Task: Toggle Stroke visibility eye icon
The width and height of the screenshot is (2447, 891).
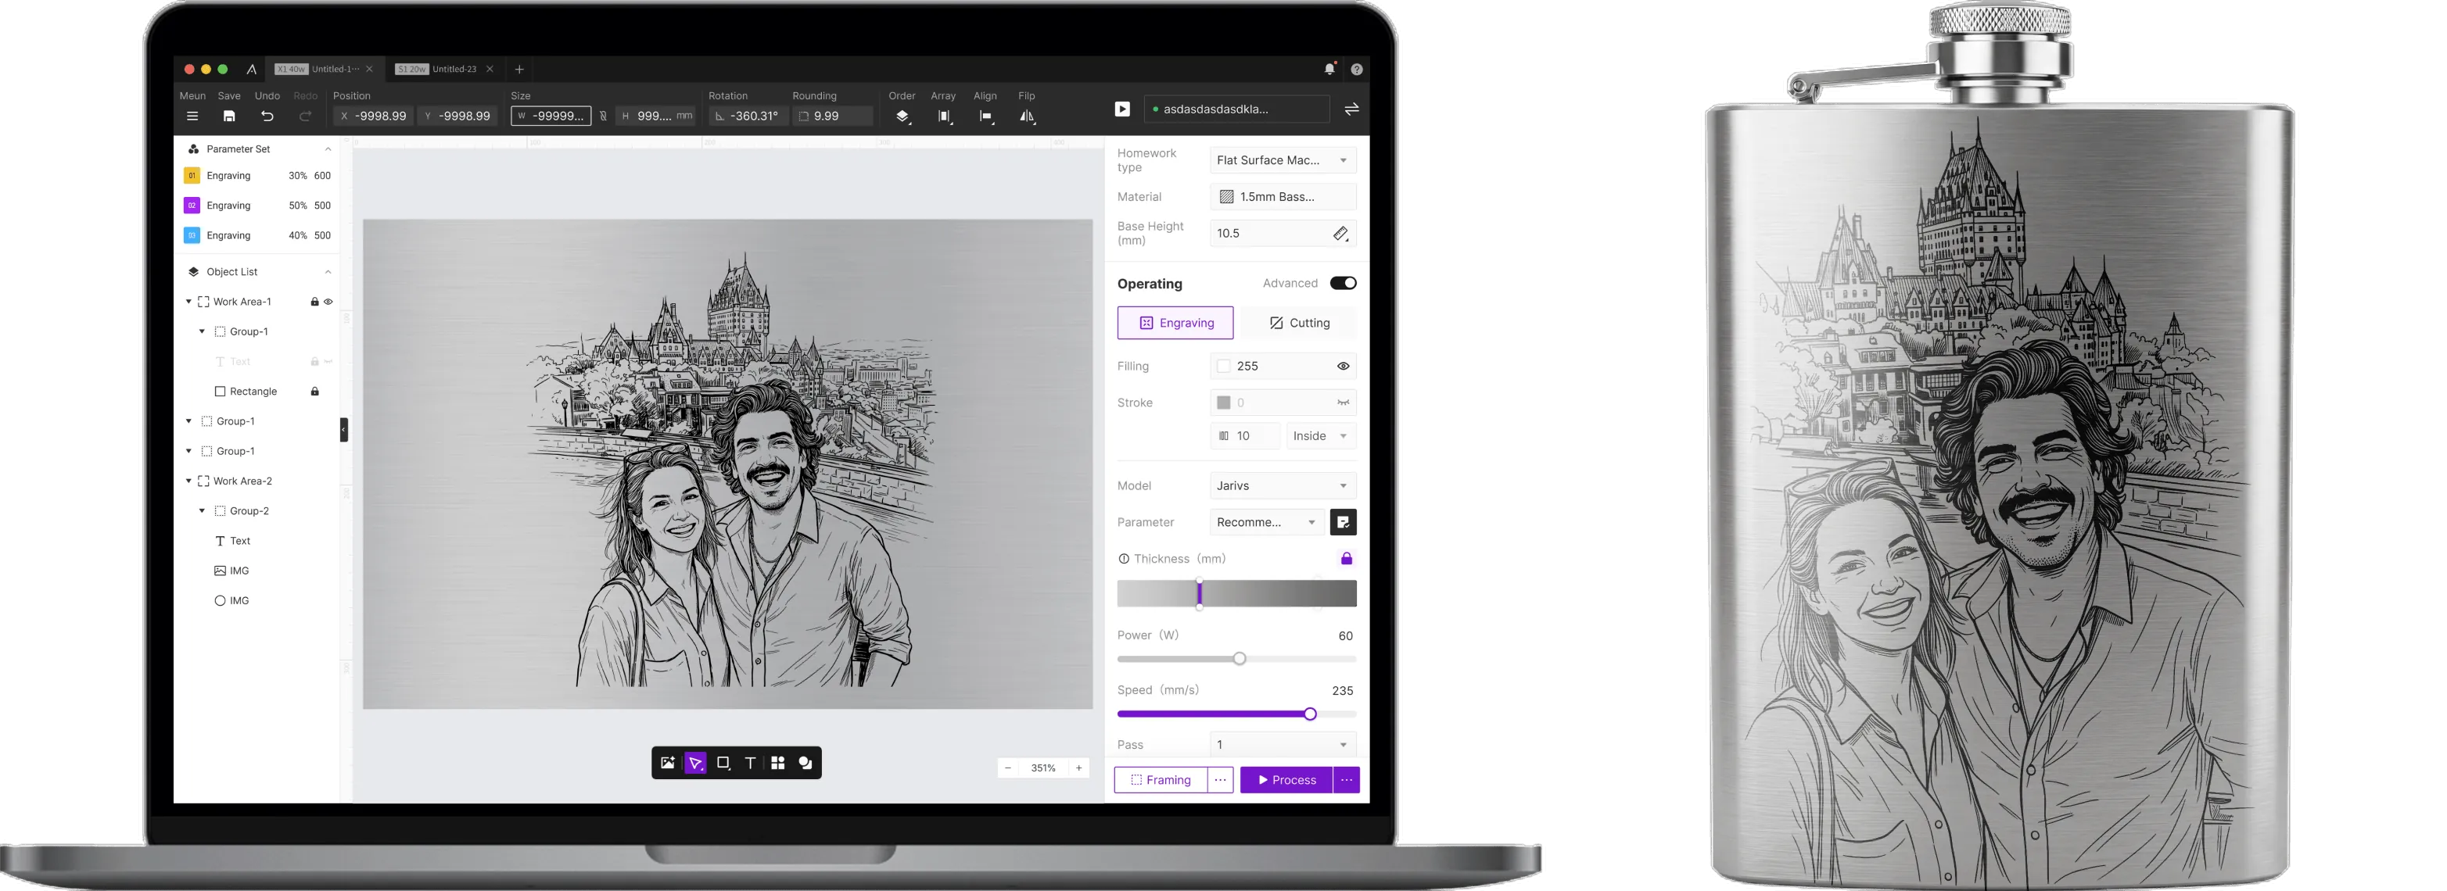Action: tap(1344, 403)
